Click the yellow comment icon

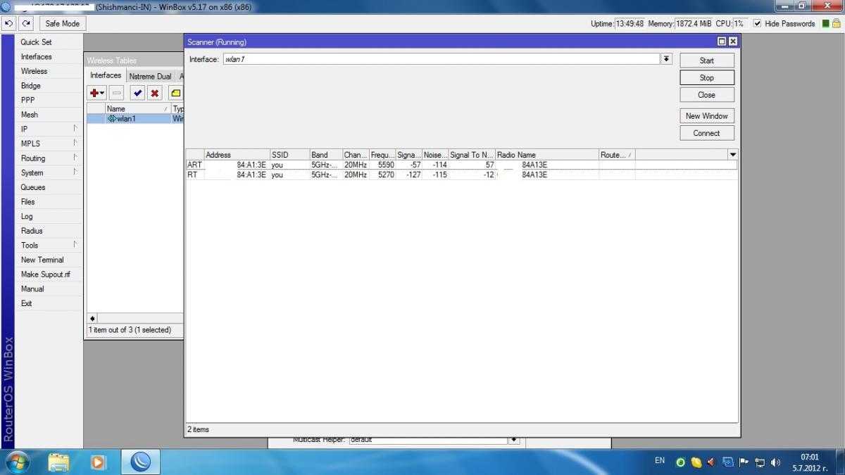tap(176, 93)
